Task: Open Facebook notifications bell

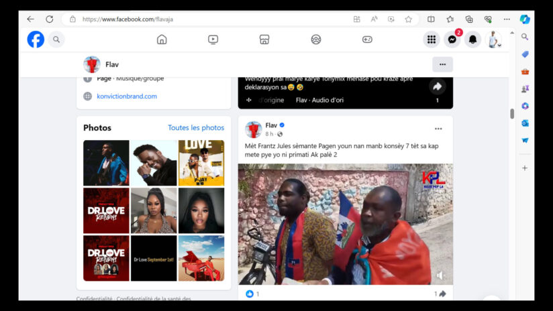Action: point(472,40)
